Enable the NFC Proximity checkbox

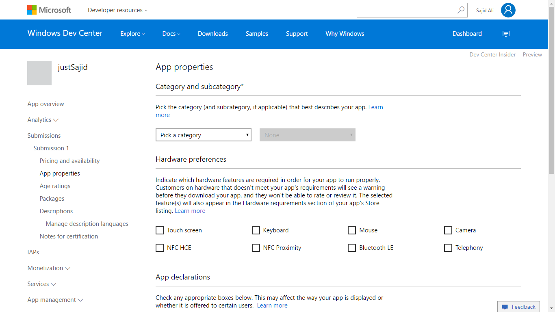(256, 248)
